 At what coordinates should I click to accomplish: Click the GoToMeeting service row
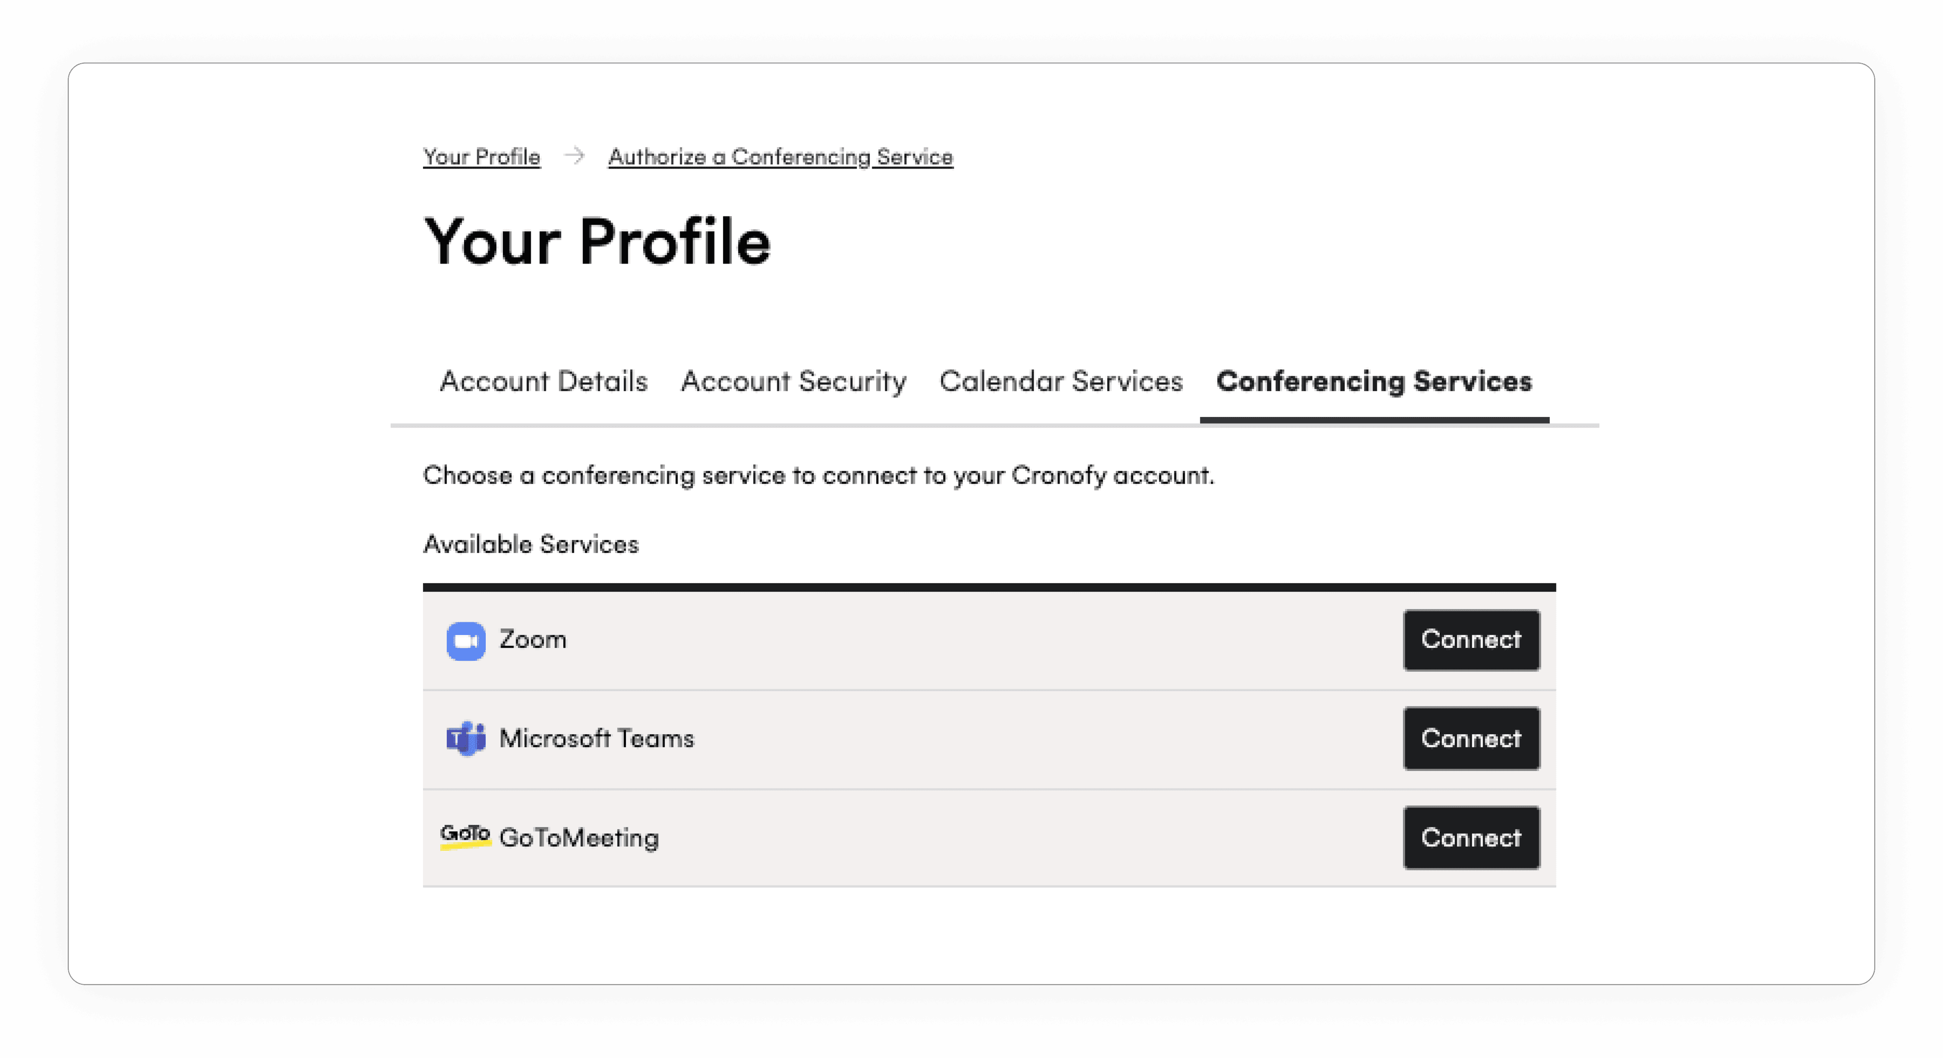pyautogui.click(x=905, y=837)
